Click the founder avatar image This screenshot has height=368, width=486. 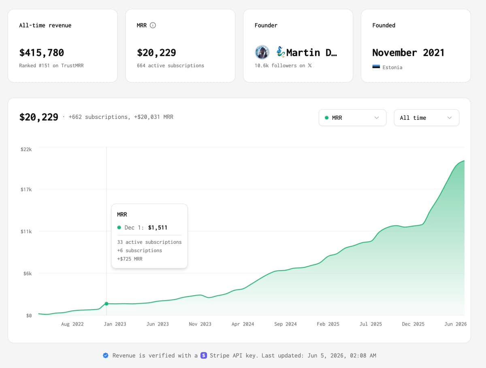(x=262, y=52)
